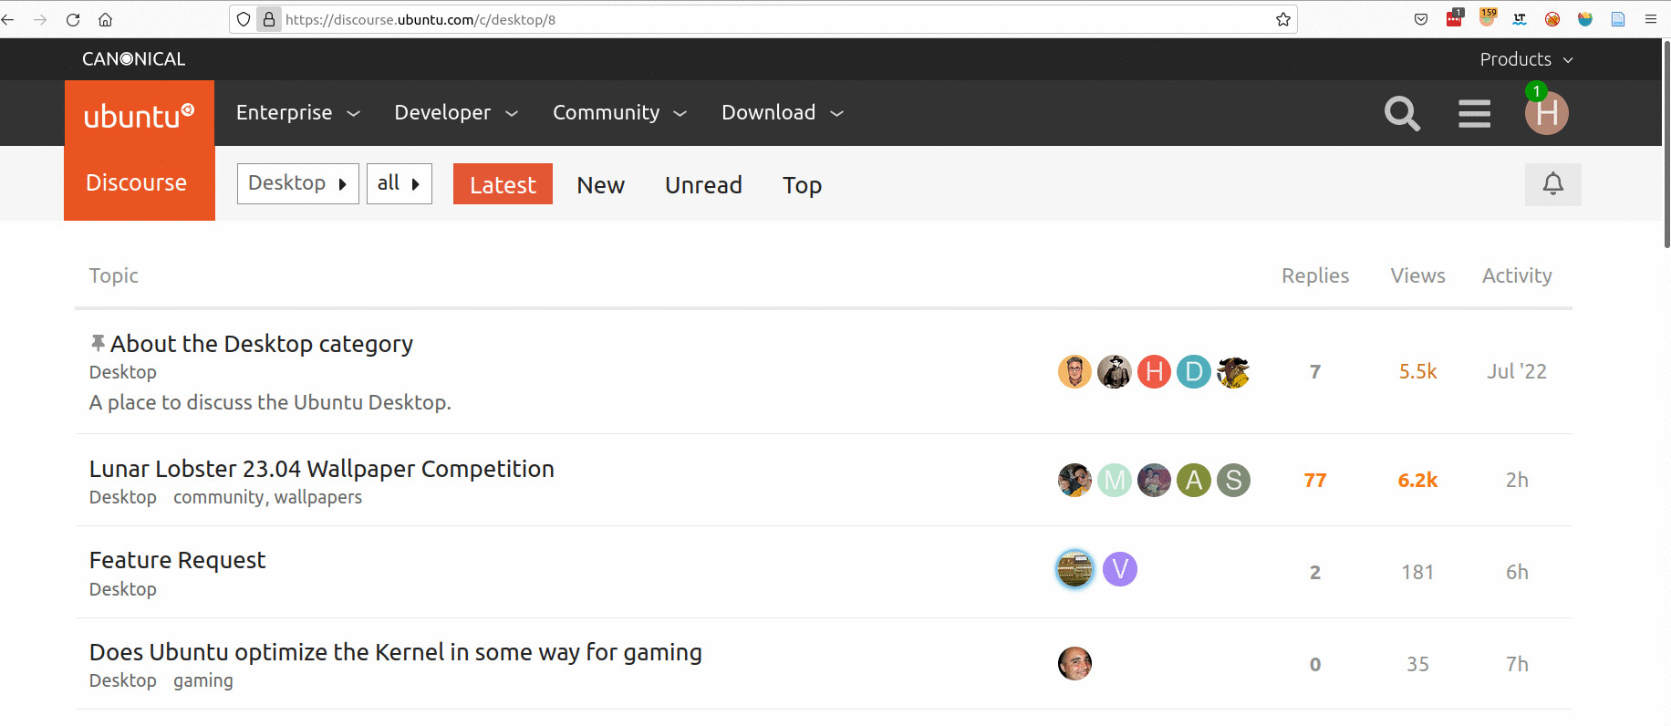Image resolution: width=1671 pixels, height=726 pixels.
Task: Click light green M avatar in Lunar Lobster row
Action: tap(1115, 480)
